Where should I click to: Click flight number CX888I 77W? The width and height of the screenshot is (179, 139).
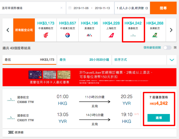click(x=26, y=102)
